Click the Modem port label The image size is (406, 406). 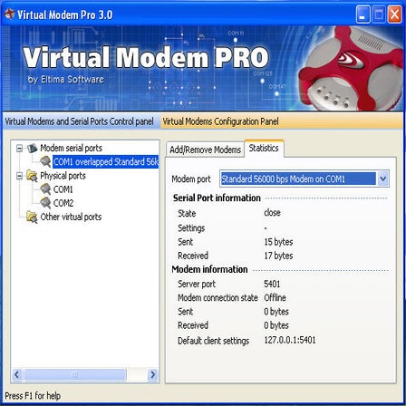coord(191,179)
